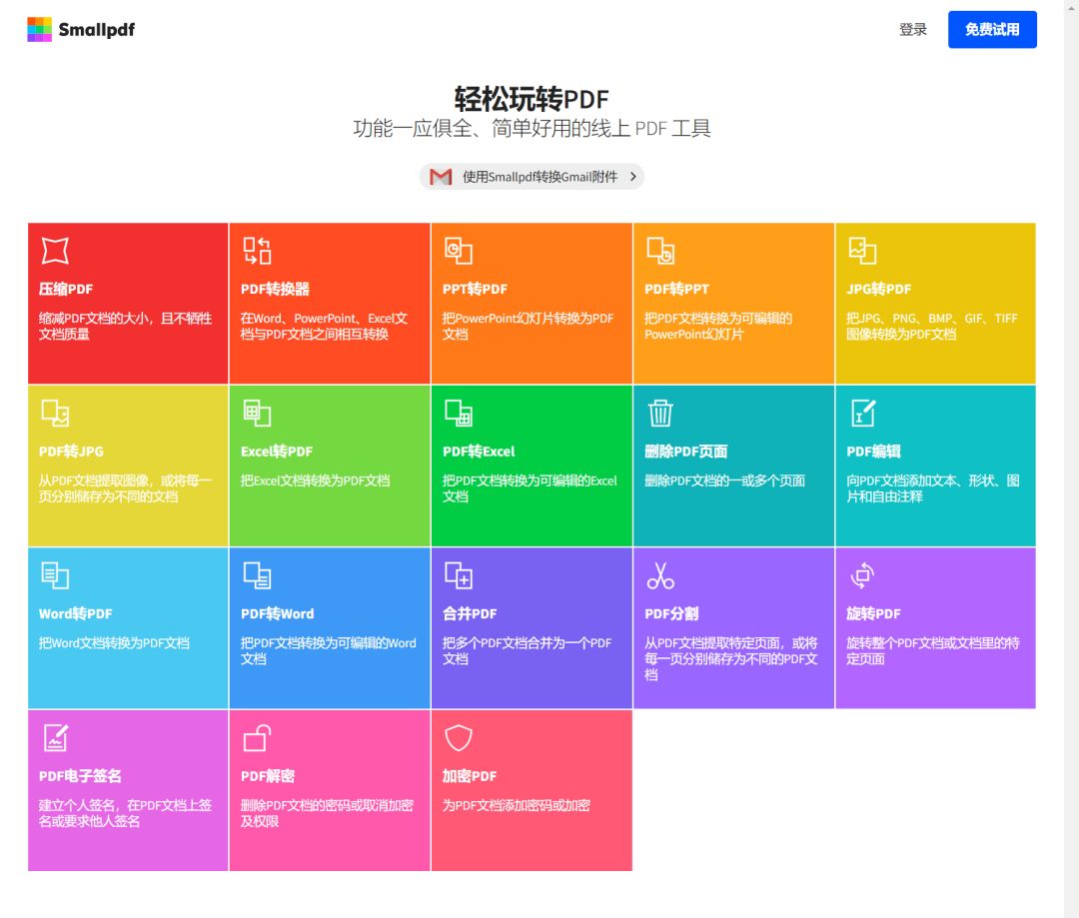The width and height of the screenshot is (1079, 918).
Task: Click the Smallpdf logo
Action: 81,30
